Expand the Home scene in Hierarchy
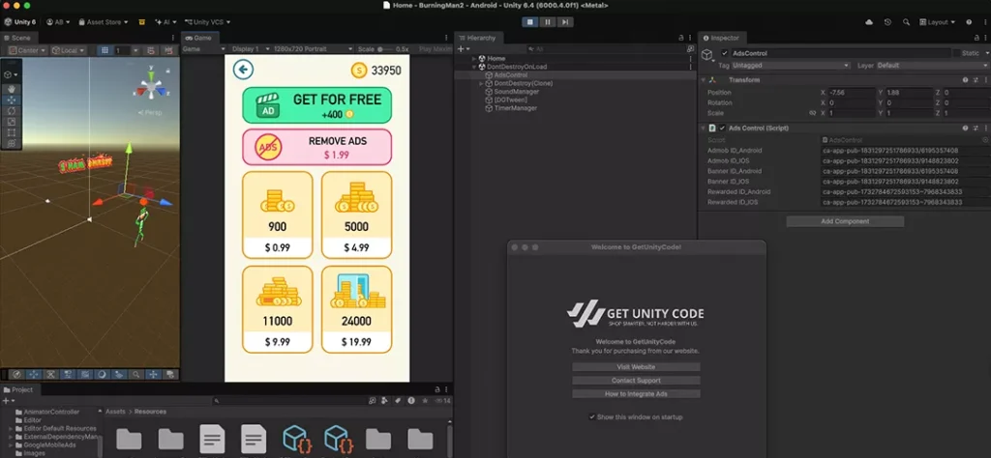The width and height of the screenshot is (991, 458). 474,59
